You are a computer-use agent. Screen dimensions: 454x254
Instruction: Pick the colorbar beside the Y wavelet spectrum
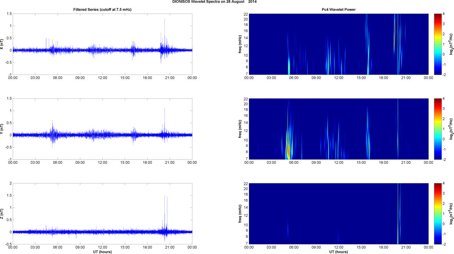tap(438, 129)
